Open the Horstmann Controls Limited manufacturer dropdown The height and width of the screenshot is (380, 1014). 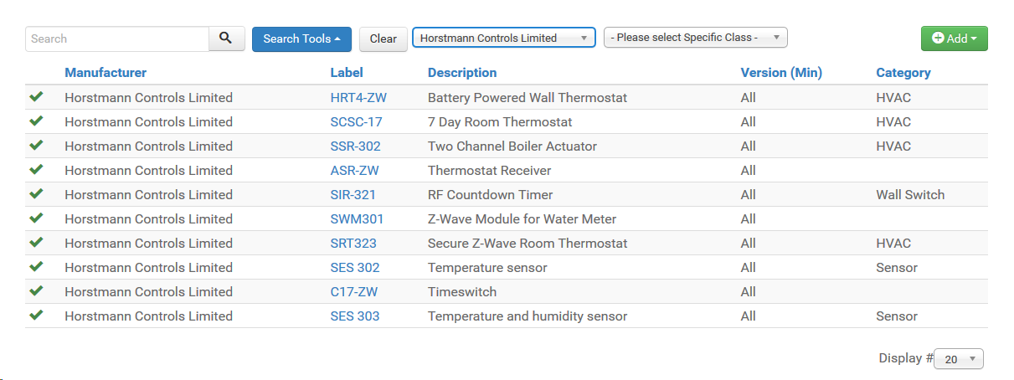(x=504, y=38)
